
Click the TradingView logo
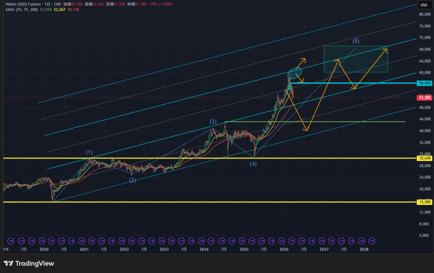[x=29, y=264]
